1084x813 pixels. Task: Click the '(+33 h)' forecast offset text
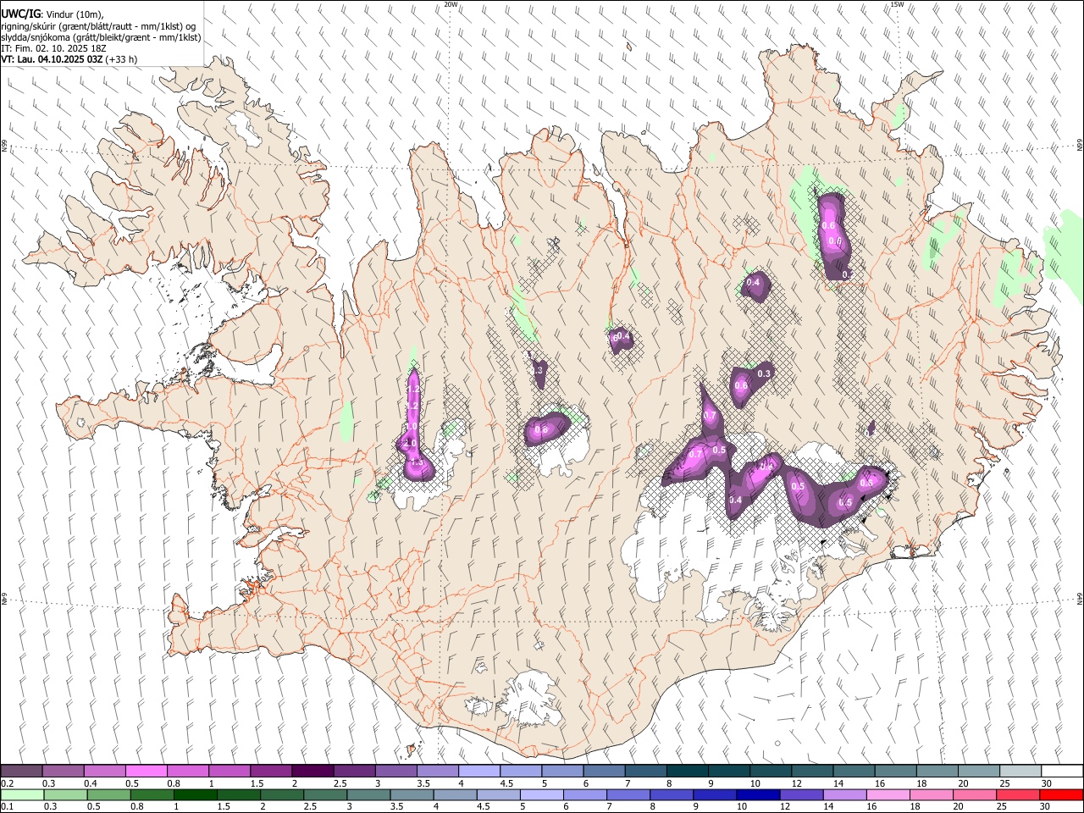coord(122,59)
